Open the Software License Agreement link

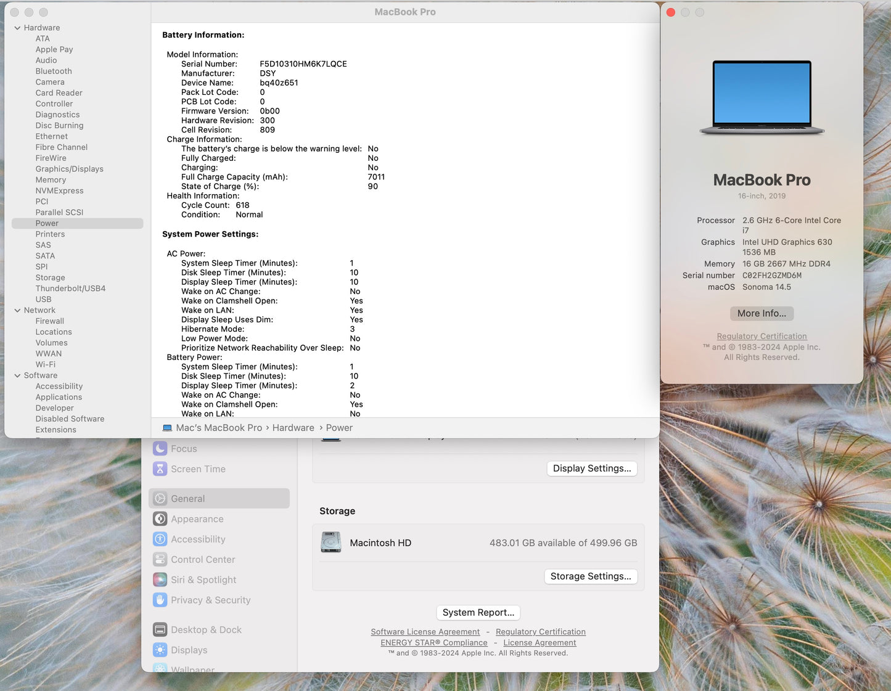425,632
